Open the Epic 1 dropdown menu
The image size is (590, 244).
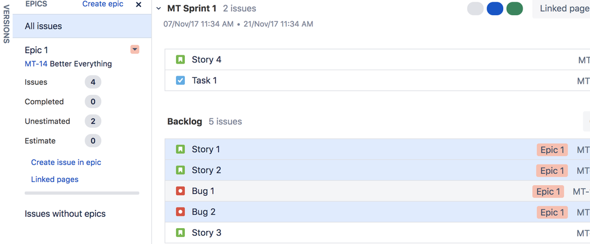pyautogui.click(x=135, y=50)
